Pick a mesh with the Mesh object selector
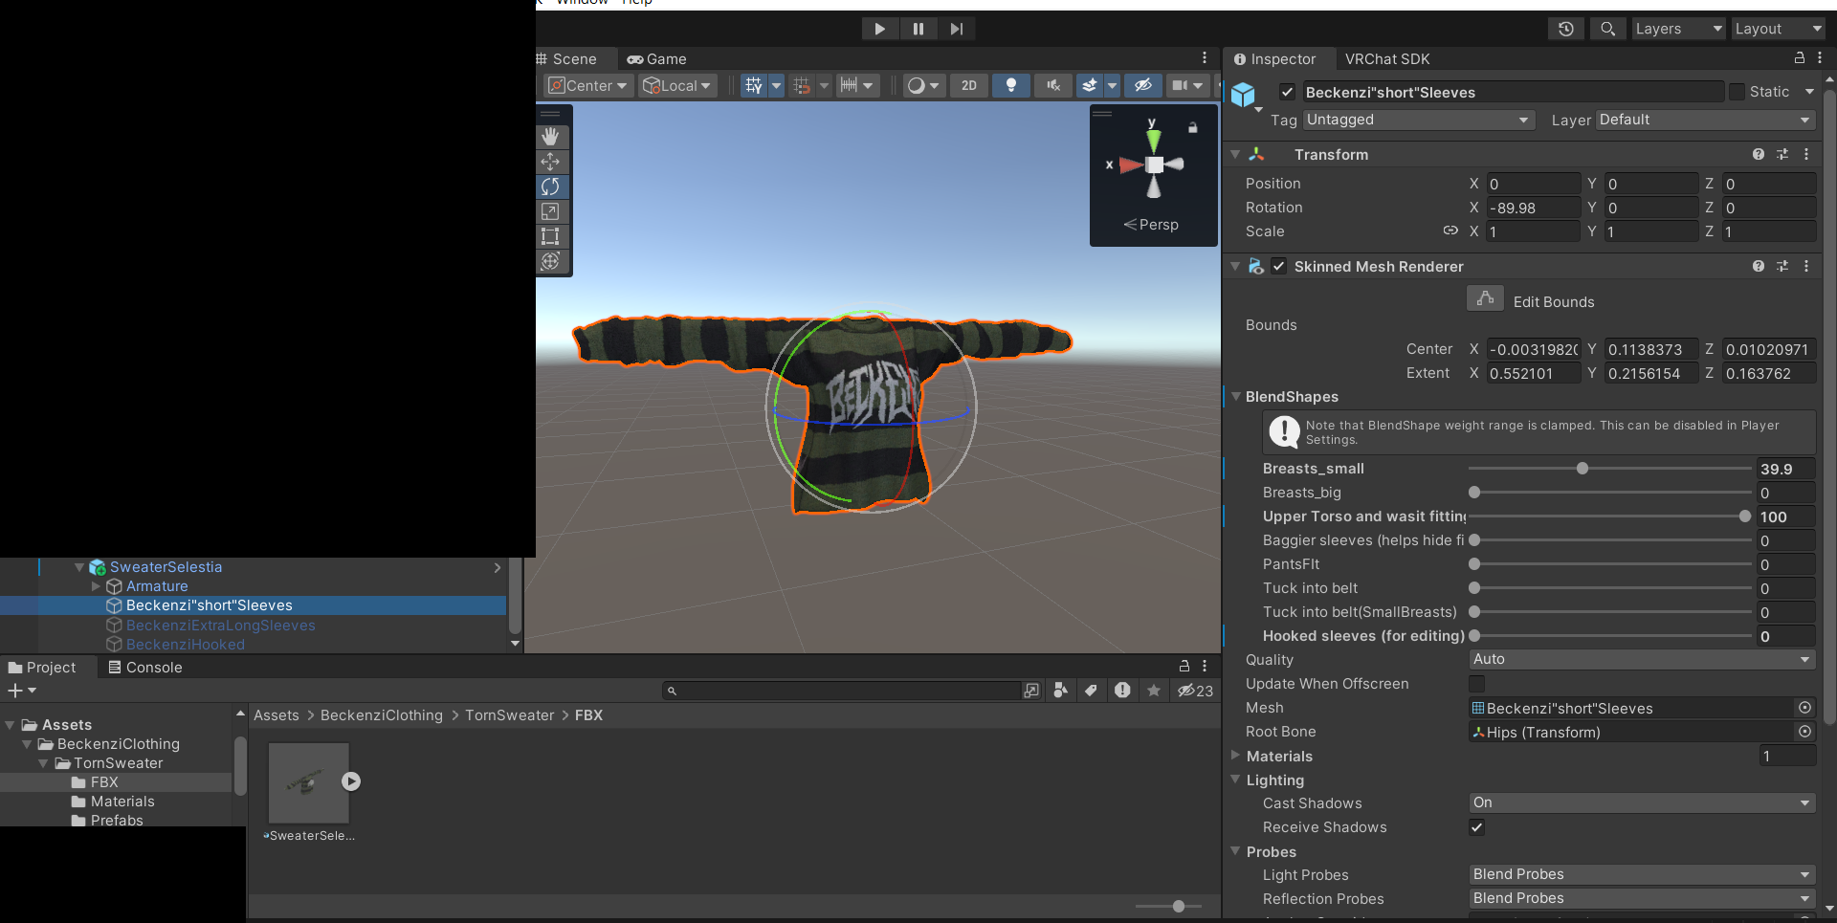Image resolution: width=1837 pixels, height=923 pixels. [1804, 708]
